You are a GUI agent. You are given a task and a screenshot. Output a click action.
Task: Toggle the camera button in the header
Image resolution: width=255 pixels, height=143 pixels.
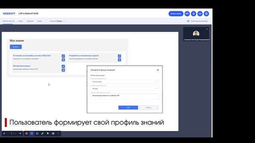click(187, 14)
